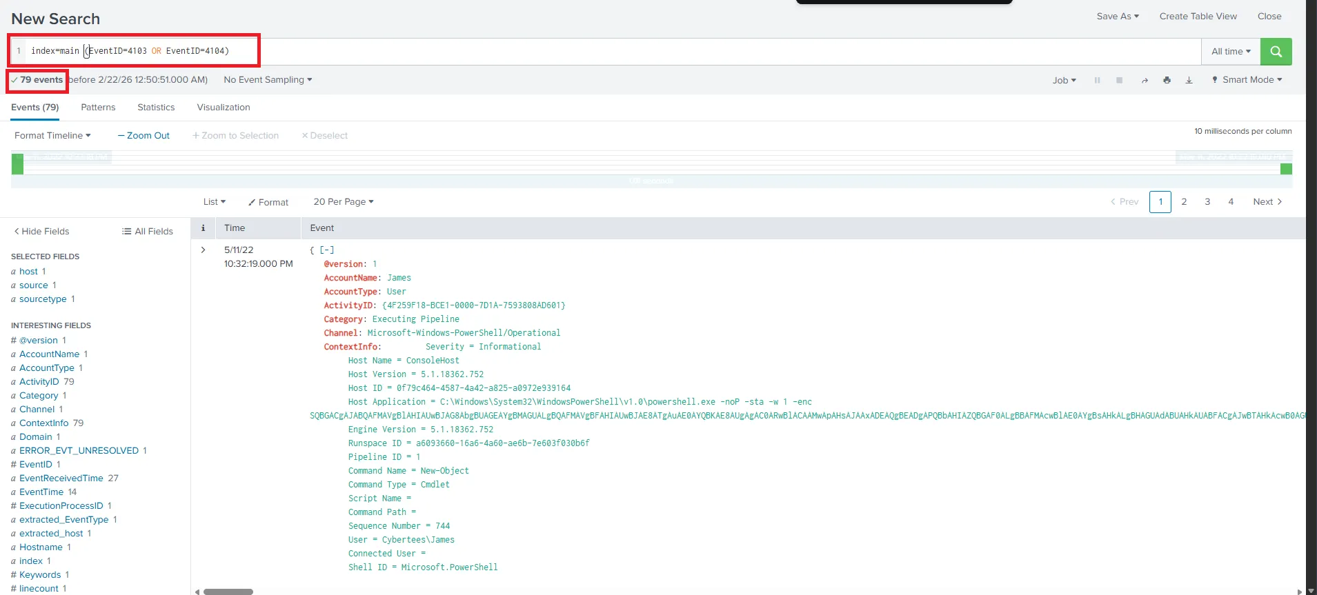Run the search with the green magnifier button

1276,51
